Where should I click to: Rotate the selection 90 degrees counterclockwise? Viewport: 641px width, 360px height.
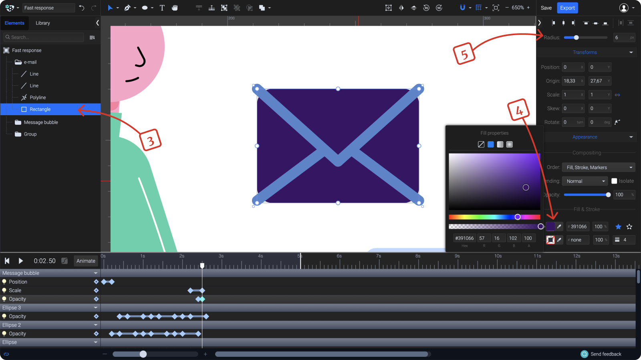pos(426,8)
